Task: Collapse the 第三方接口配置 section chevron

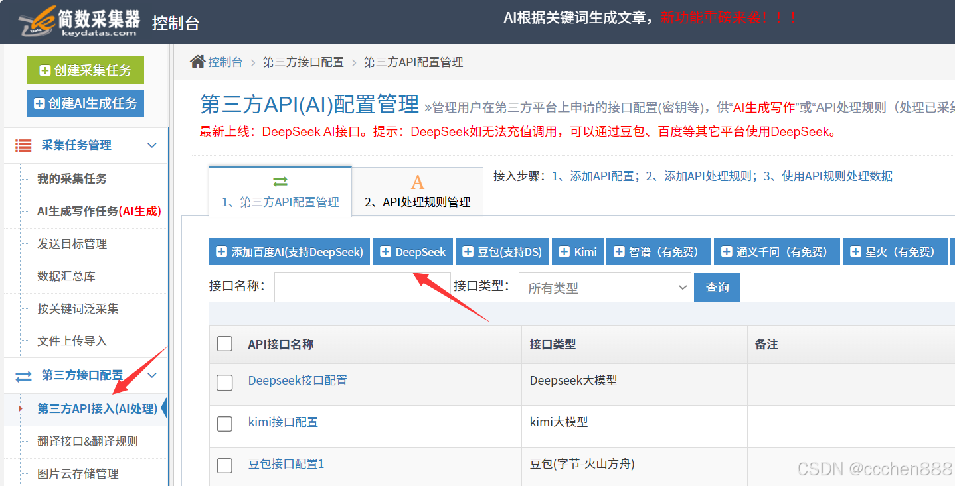Action: point(152,376)
